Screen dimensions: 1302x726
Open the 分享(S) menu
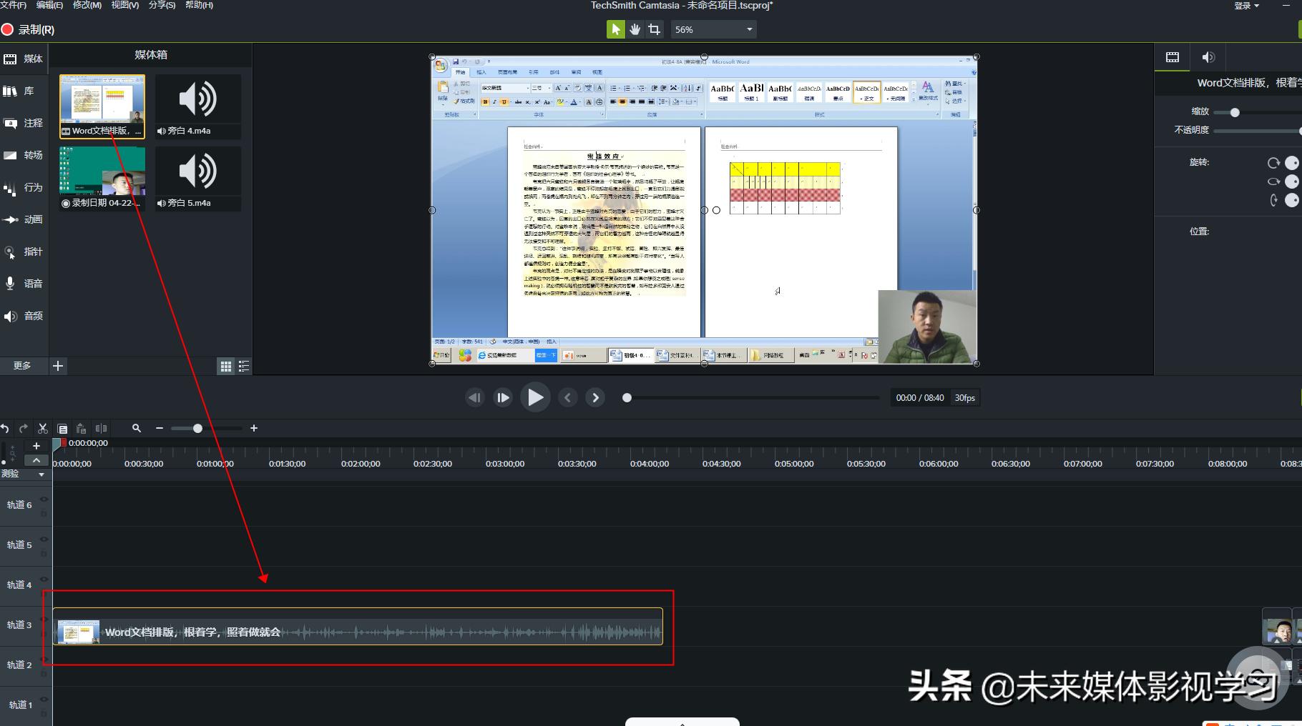(x=162, y=5)
